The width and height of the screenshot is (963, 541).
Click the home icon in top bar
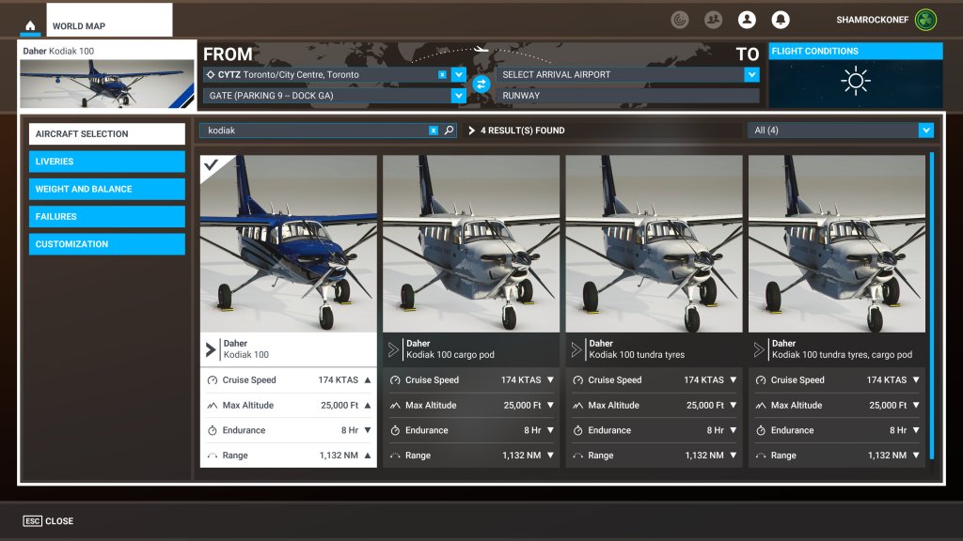tap(31, 26)
